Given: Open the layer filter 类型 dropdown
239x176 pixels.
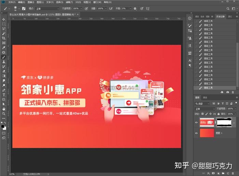Looking at the screenshot, I should [202, 104].
